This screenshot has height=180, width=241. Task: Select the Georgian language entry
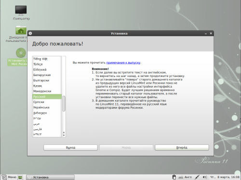(47, 113)
